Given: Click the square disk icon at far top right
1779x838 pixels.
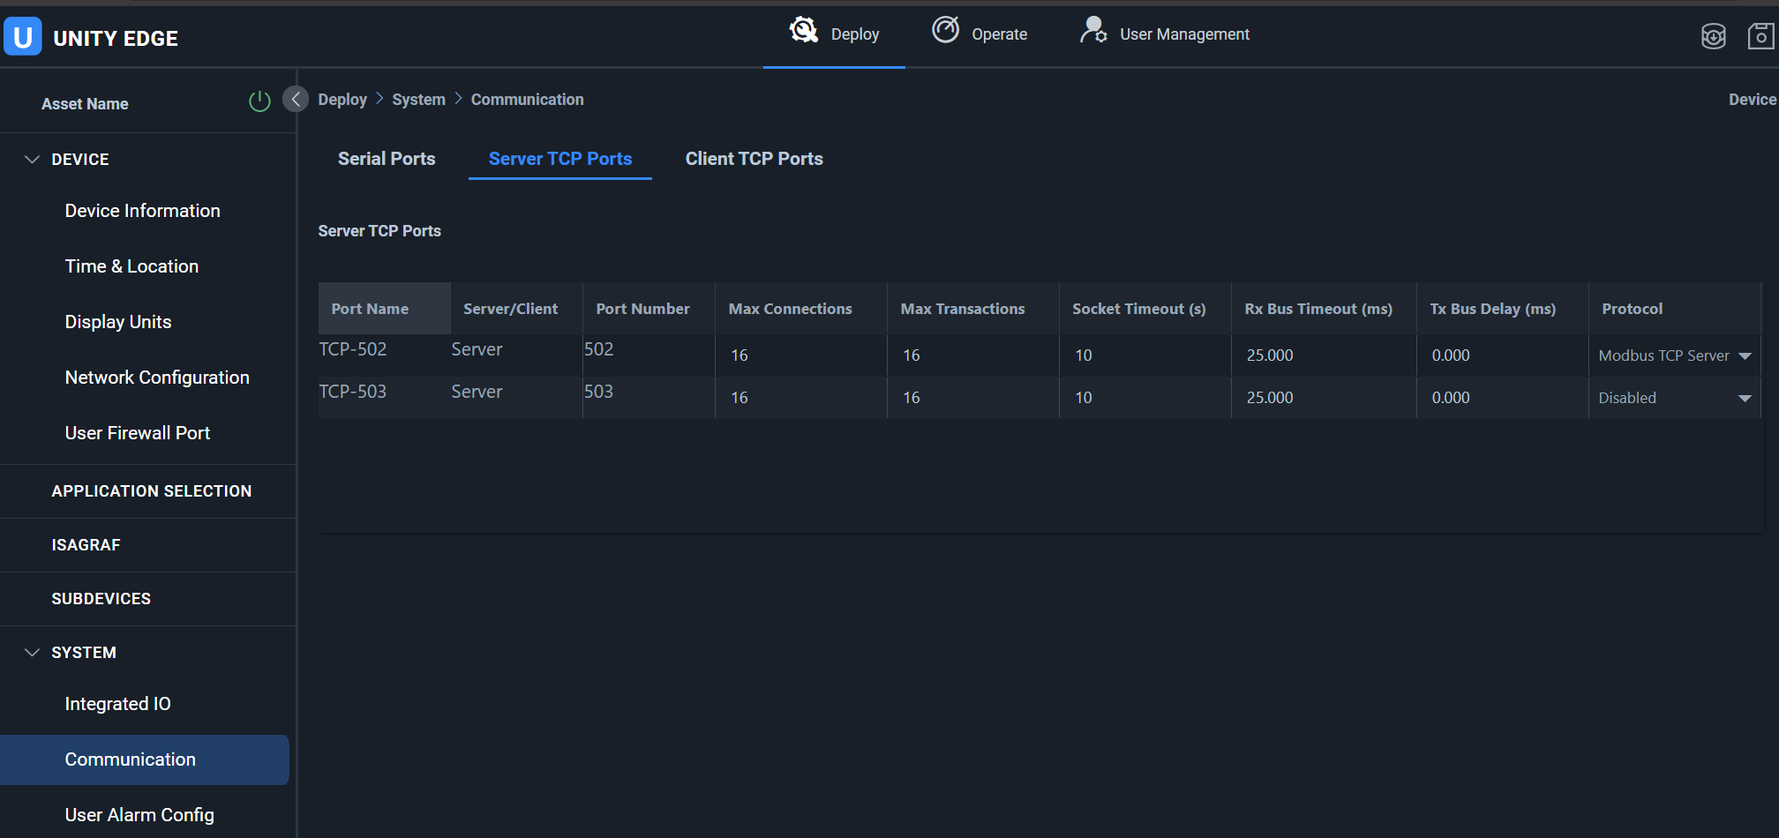Looking at the screenshot, I should [1760, 37].
